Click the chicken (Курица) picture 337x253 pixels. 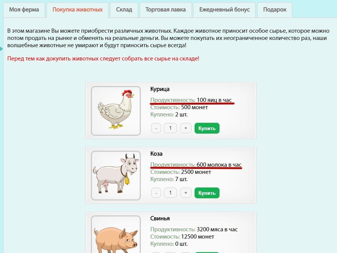coord(116,111)
